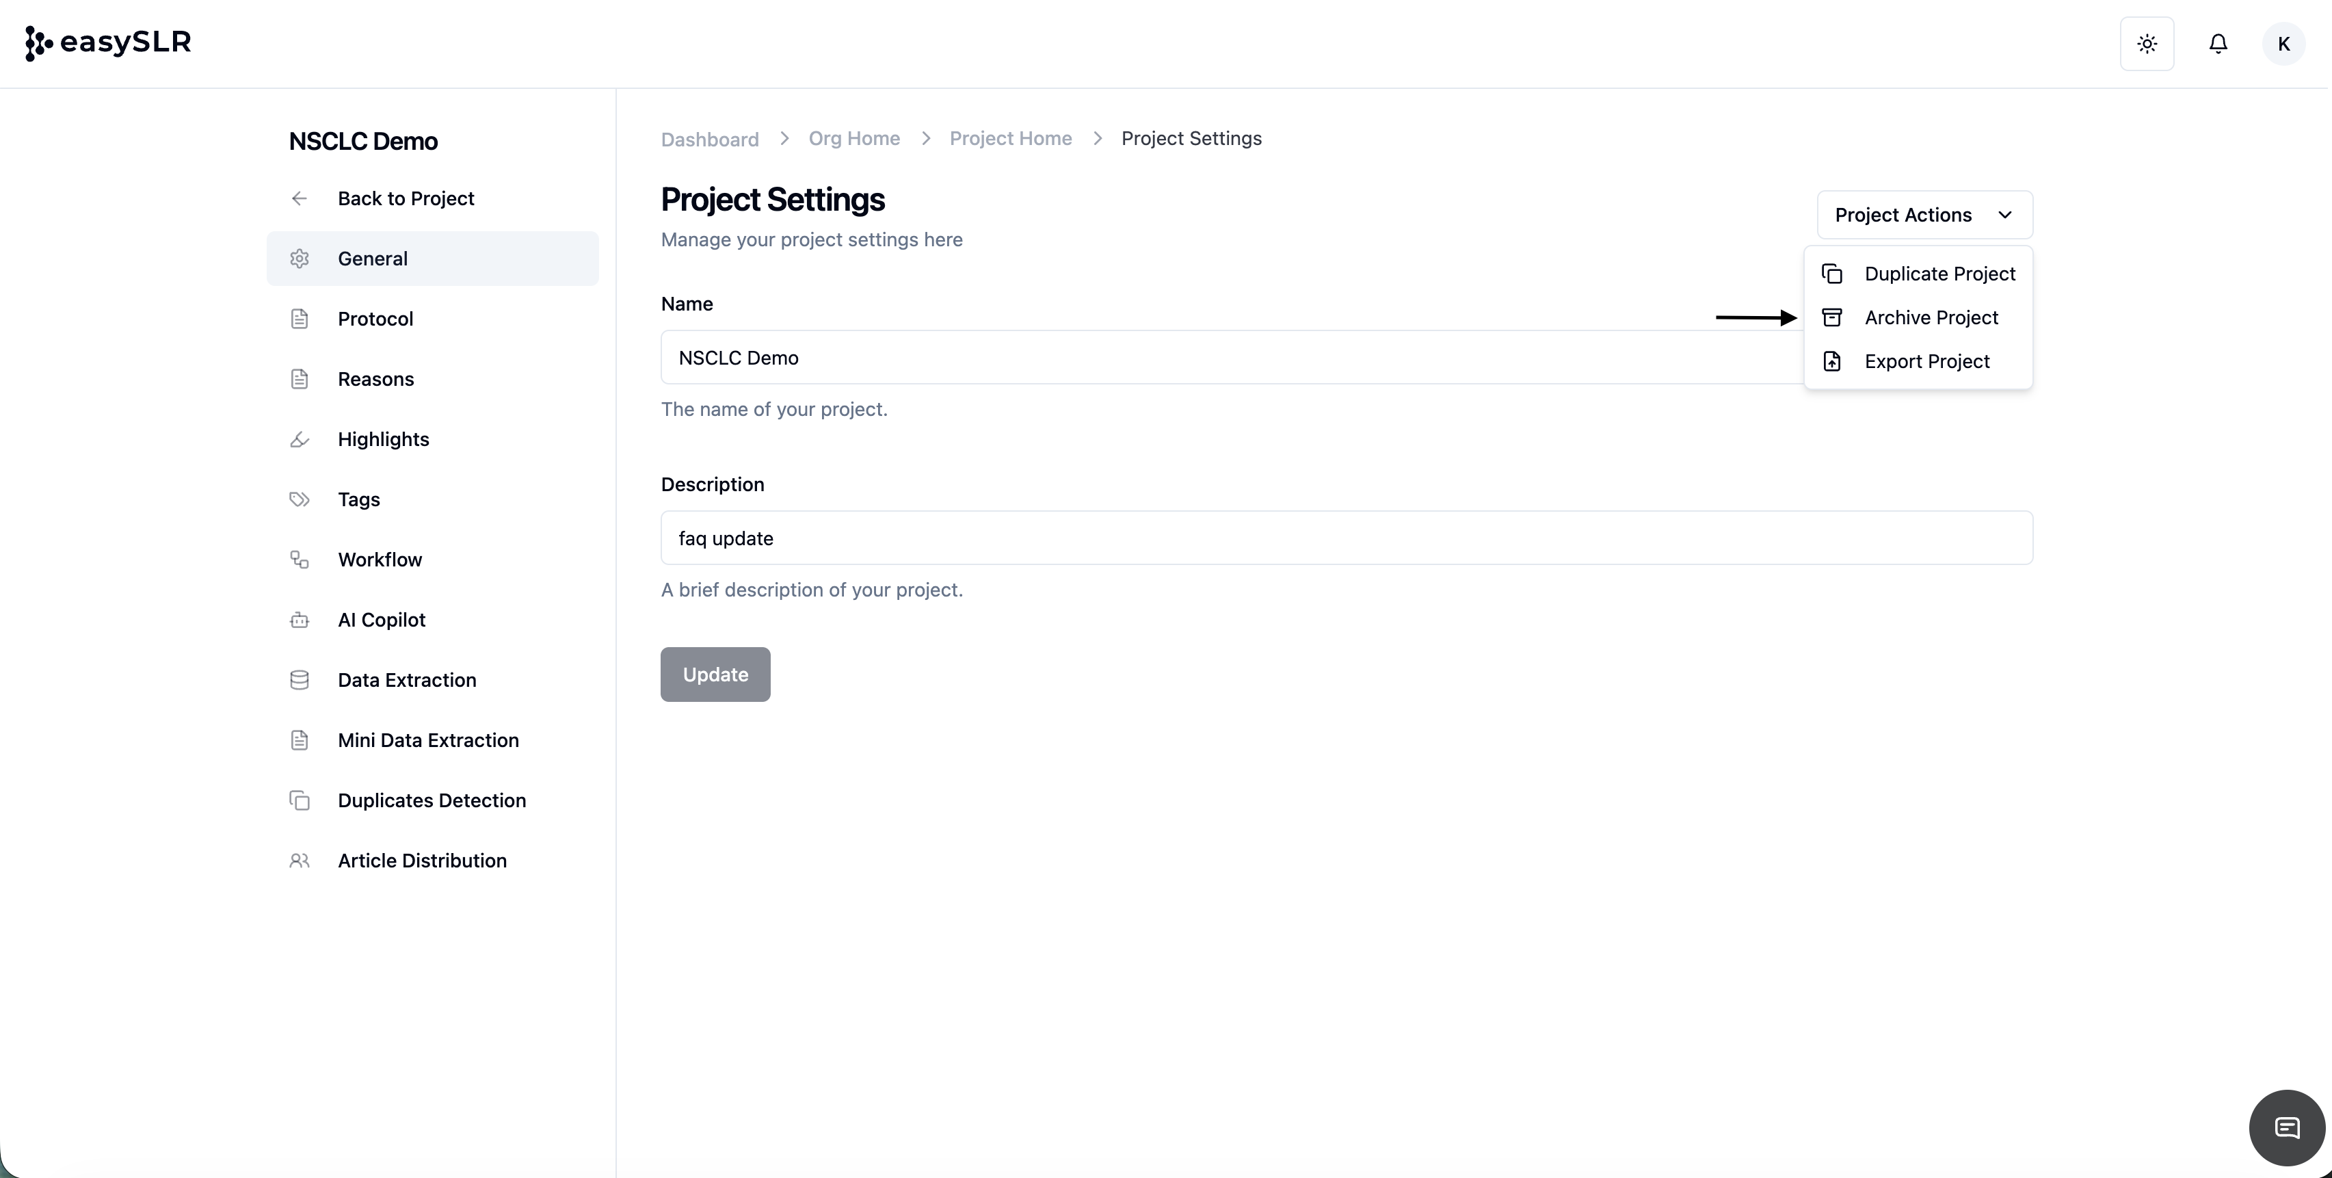Open the notifications bell
Image resolution: width=2332 pixels, height=1178 pixels.
[x=2217, y=44]
